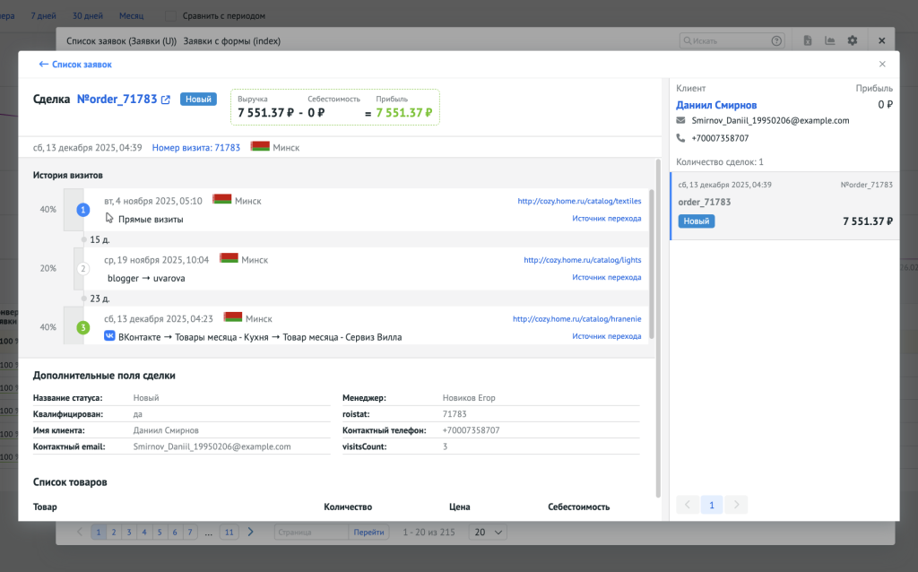
Task: Switch to the 30 дней period tab
Action: click(x=87, y=15)
